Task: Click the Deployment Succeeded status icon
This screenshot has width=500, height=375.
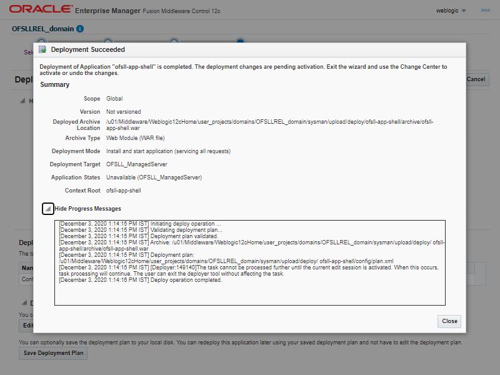Action: (x=42, y=49)
